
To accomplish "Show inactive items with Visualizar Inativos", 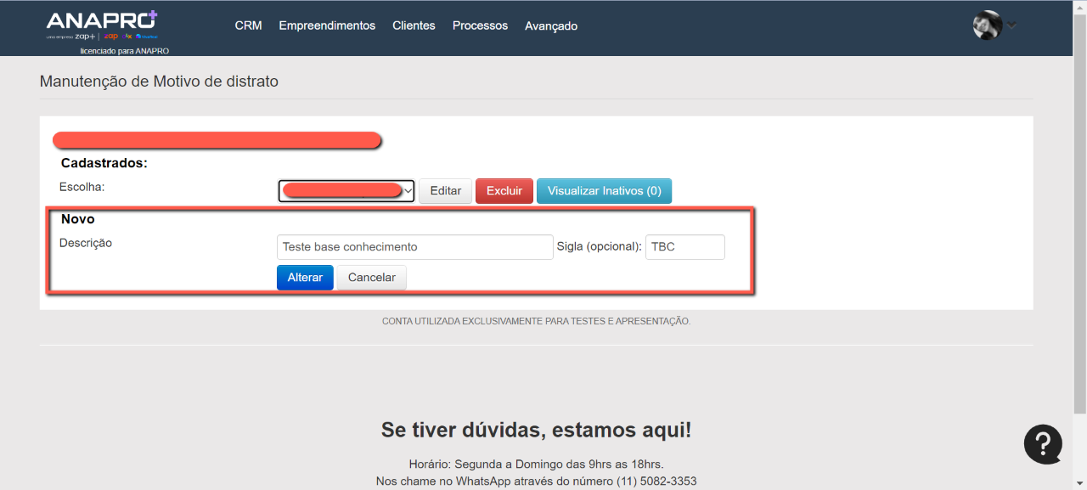I will click(x=604, y=191).
